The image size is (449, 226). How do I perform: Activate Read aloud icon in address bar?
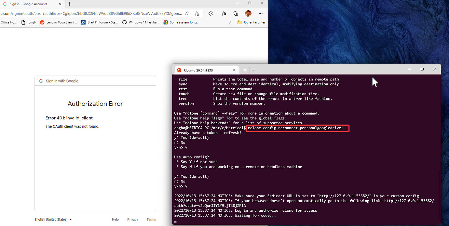187,13
